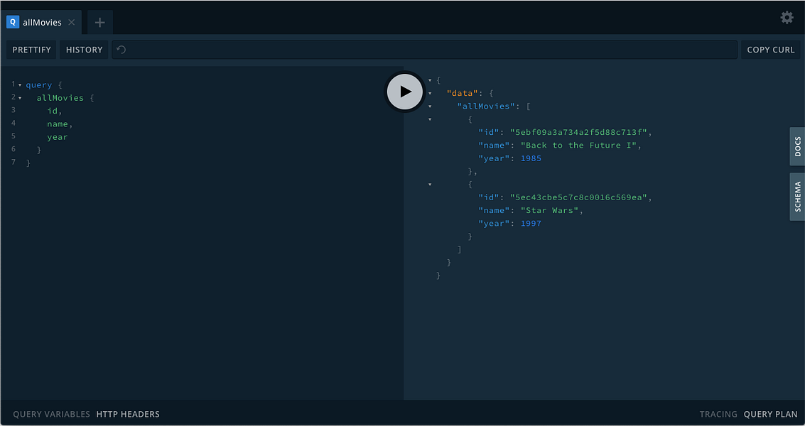Click the "allMovies" key in results
The width and height of the screenshot is (805, 426).
[x=486, y=106]
